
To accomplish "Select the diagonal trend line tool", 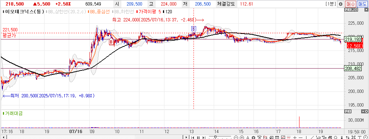I will coord(312,137).
